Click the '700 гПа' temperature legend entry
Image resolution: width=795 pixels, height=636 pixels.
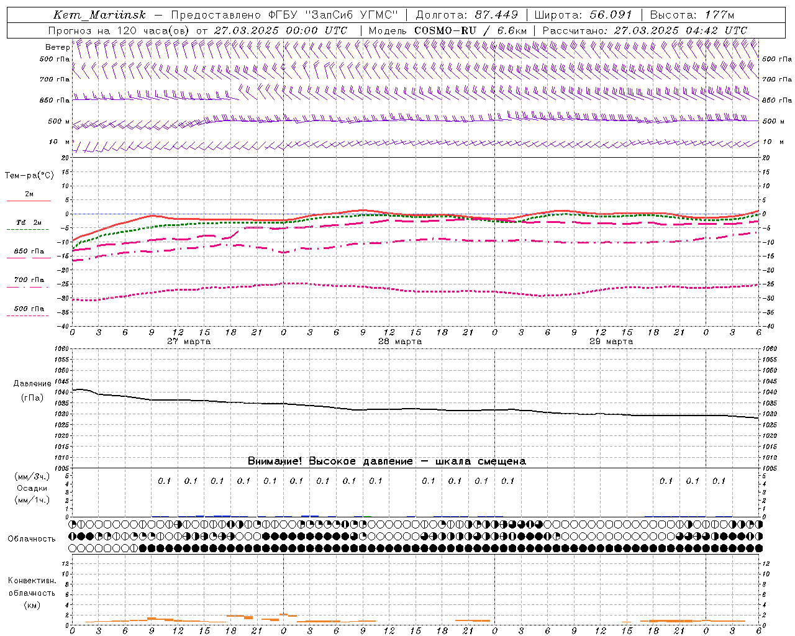pos(29,280)
